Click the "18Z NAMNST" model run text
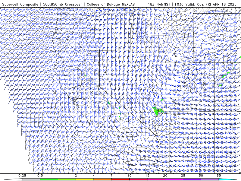This screenshot has width=241, height=181. point(159,5)
